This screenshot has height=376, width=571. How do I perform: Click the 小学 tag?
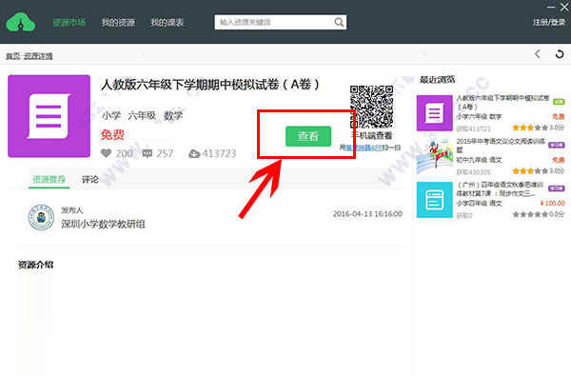(x=111, y=116)
